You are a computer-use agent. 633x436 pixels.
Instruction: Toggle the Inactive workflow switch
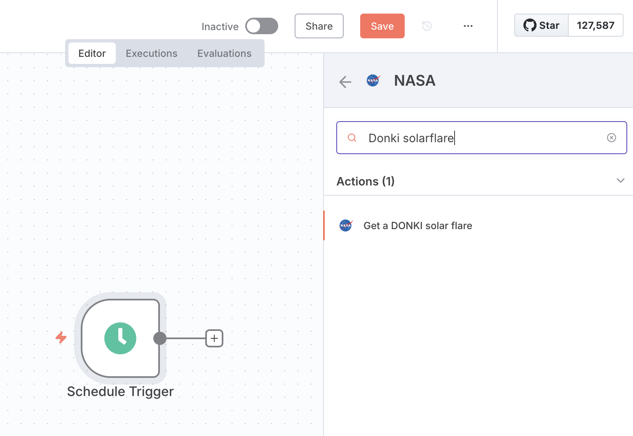click(262, 26)
